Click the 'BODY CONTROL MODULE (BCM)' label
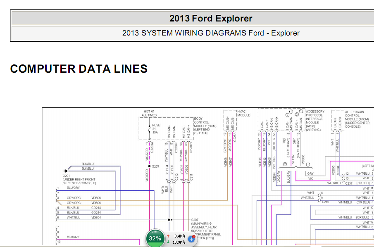Screen dimensions: 374x247 205,126
